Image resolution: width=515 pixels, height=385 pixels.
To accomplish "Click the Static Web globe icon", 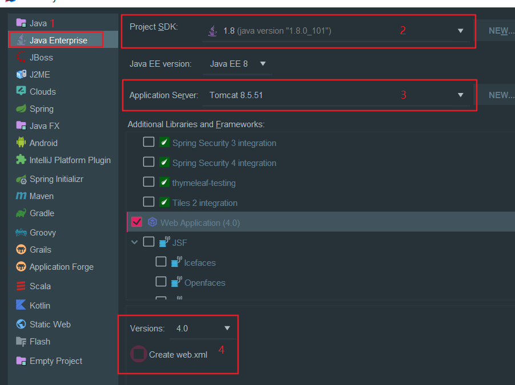I will [x=21, y=324].
